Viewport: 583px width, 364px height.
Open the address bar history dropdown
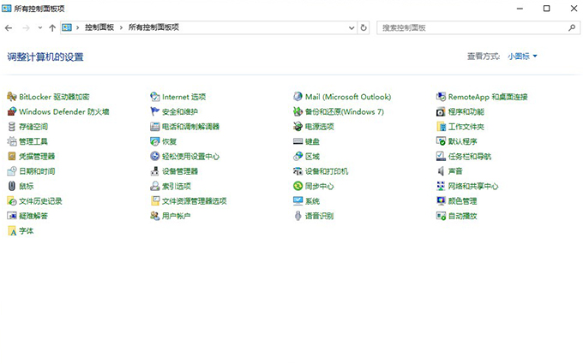352,28
